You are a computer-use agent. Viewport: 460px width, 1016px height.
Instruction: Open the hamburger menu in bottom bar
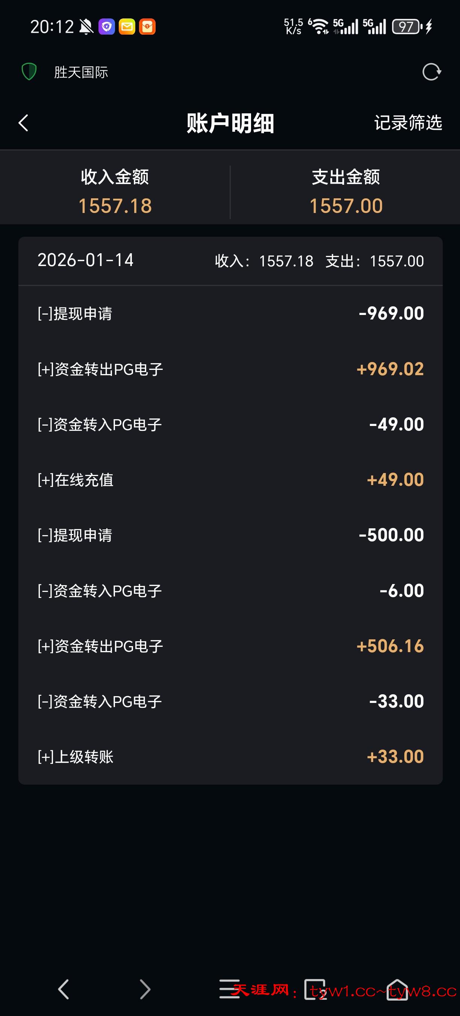pyautogui.click(x=229, y=989)
